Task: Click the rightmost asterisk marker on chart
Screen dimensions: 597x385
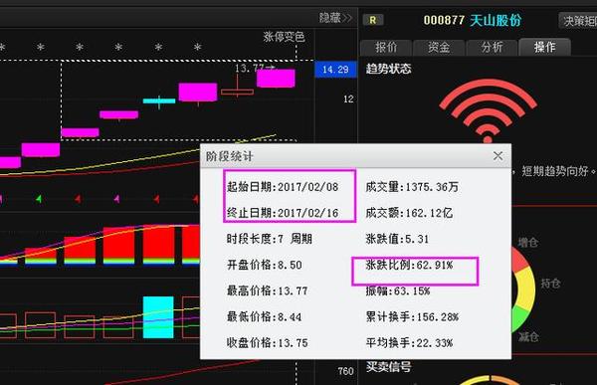Action: pos(197,47)
